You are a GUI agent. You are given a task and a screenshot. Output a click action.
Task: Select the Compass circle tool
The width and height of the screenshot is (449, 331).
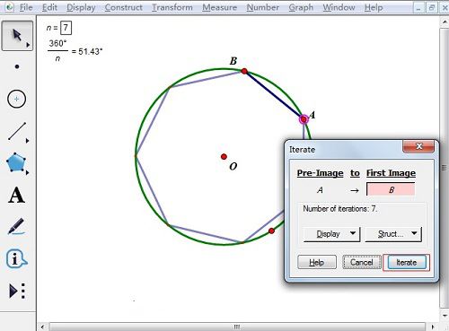[x=16, y=99]
